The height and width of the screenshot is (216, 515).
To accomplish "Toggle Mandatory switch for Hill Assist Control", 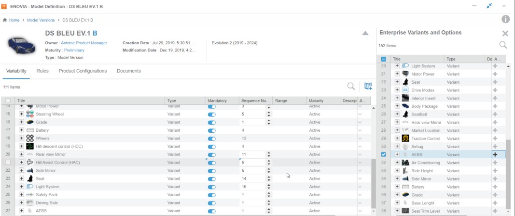I will click(x=212, y=163).
